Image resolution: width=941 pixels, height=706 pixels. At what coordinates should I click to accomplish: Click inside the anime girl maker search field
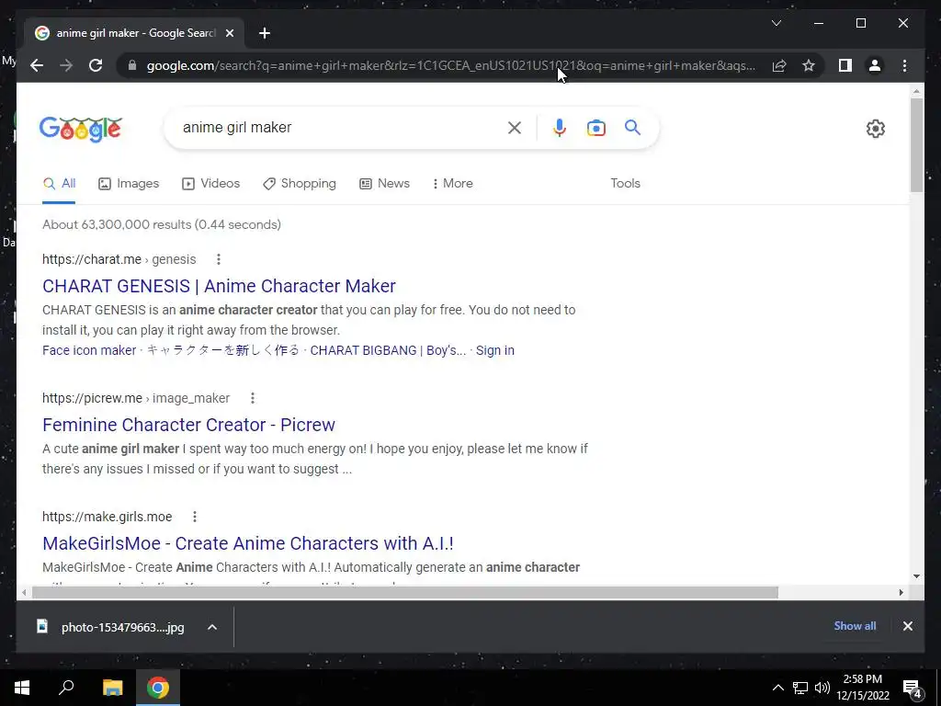coord(339,127)
